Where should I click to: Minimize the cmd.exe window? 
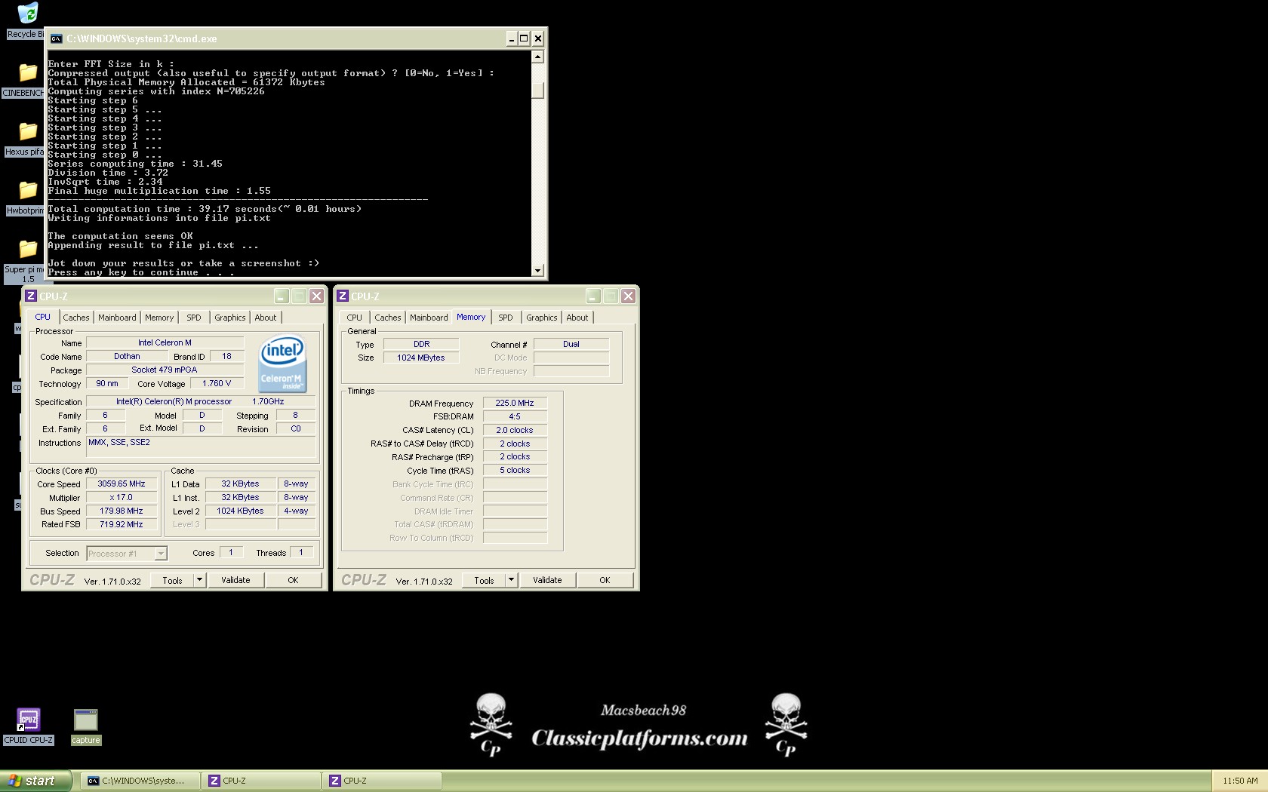click(512, 38)
